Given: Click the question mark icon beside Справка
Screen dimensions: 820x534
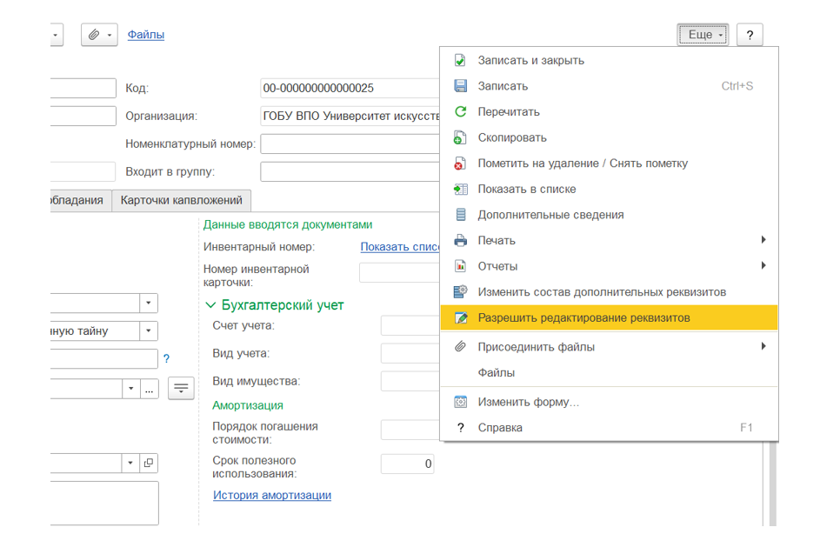Looking at the screenshot, I should (460, 428).
